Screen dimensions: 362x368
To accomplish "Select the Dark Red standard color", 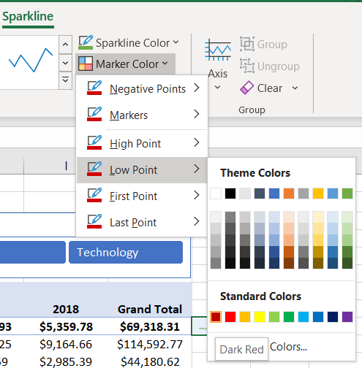I will [x=216, y=317].
